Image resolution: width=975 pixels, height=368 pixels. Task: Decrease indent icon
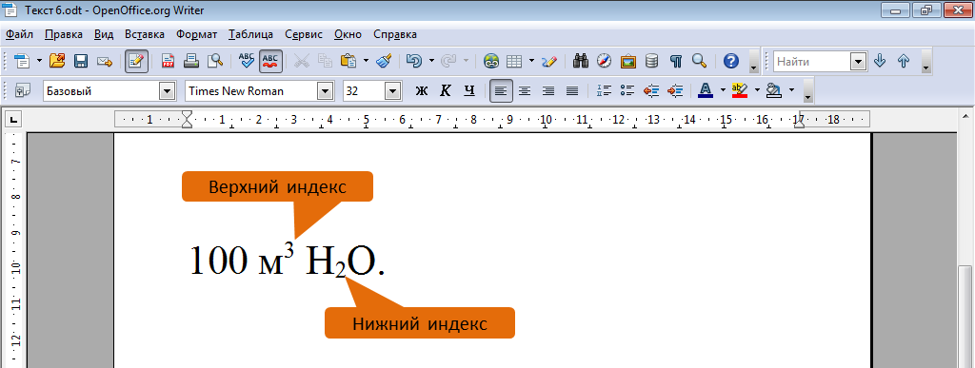click(651, 91)
